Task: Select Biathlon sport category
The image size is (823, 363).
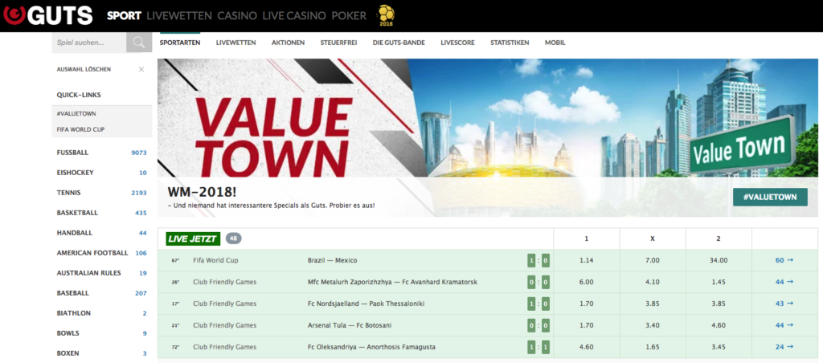Action: click(102, 313)
